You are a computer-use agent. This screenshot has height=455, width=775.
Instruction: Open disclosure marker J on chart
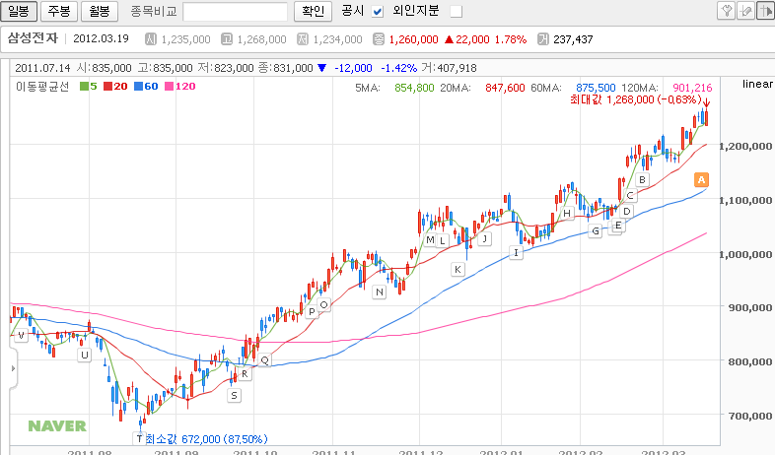coord(485,239)
